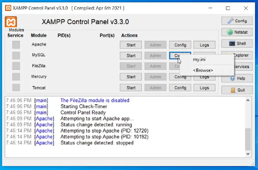Click the Apache module name

(39, 44)
